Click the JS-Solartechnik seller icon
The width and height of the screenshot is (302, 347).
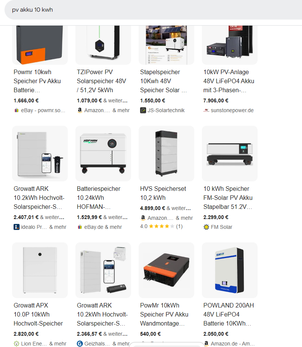[x=143, y=110]
